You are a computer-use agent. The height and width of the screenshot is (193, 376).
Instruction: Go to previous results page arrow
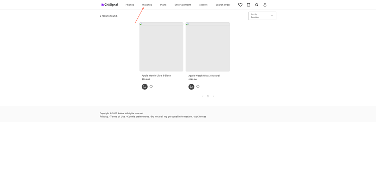[x=203, y=96]
